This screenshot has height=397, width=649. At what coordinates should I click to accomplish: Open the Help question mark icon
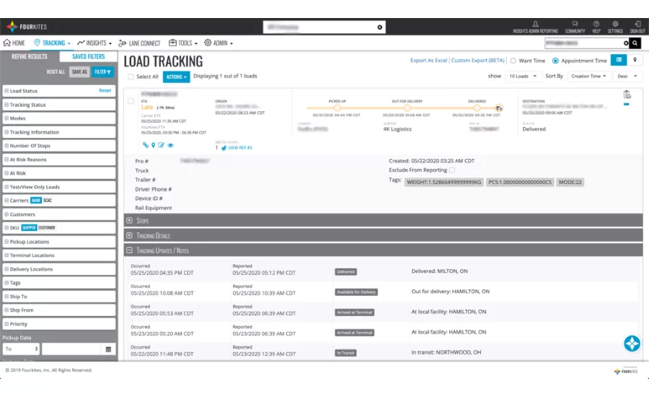click(x=596, y=24)
